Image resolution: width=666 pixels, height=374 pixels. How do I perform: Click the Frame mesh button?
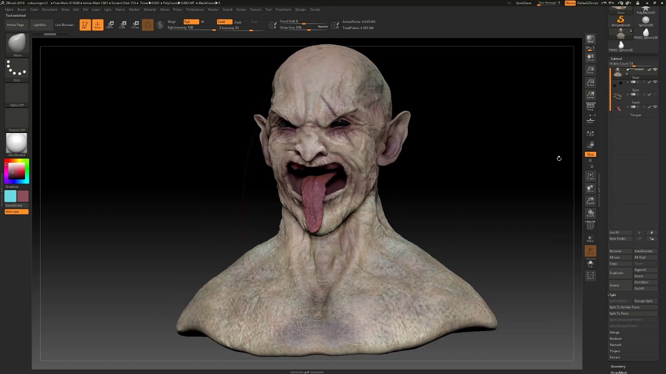(591, 177)
